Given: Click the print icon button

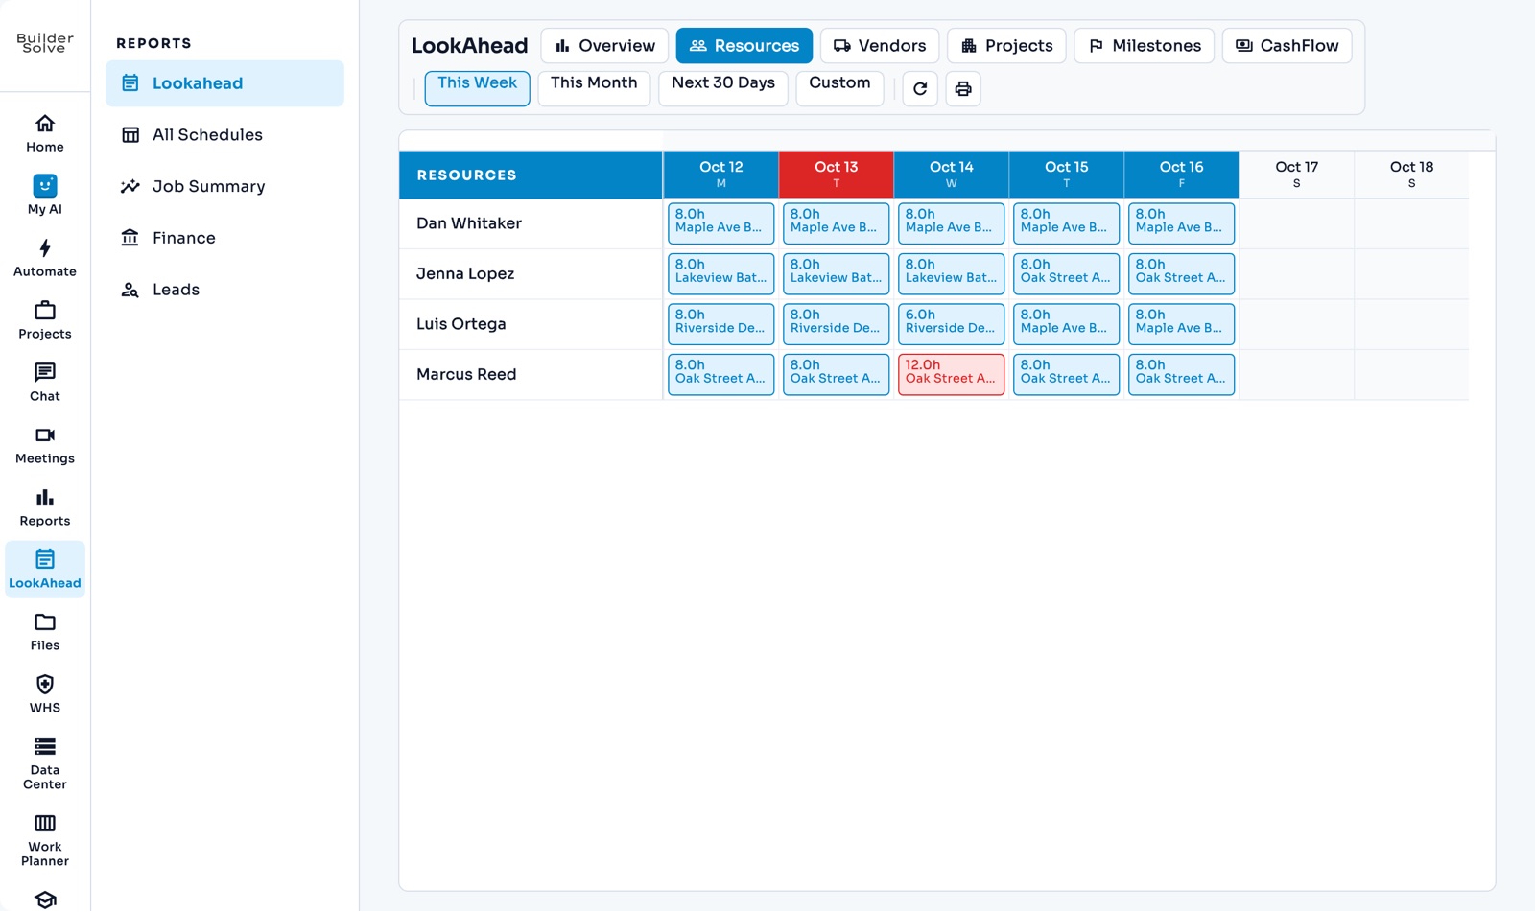Looking at the screenshot, I should pyautogui.click(x=963, y=89).
